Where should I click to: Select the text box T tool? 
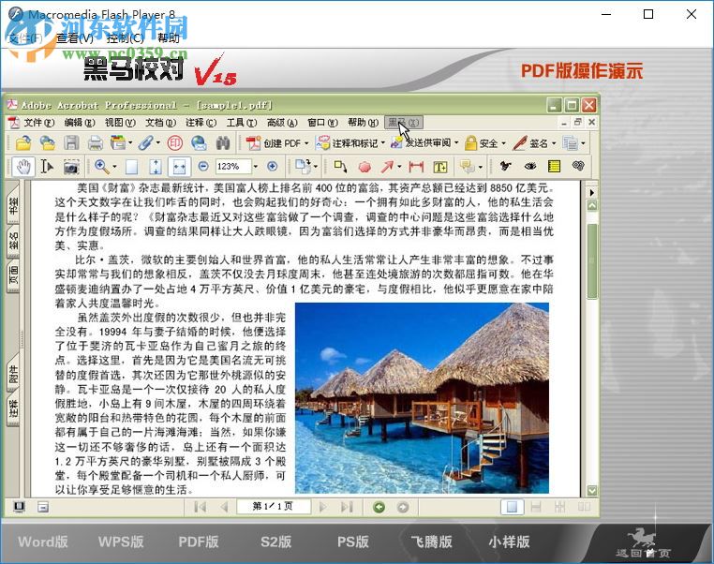[x=439, y=167]
